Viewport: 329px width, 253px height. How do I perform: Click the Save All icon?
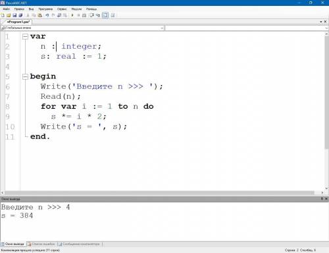(x=20, y=15)
